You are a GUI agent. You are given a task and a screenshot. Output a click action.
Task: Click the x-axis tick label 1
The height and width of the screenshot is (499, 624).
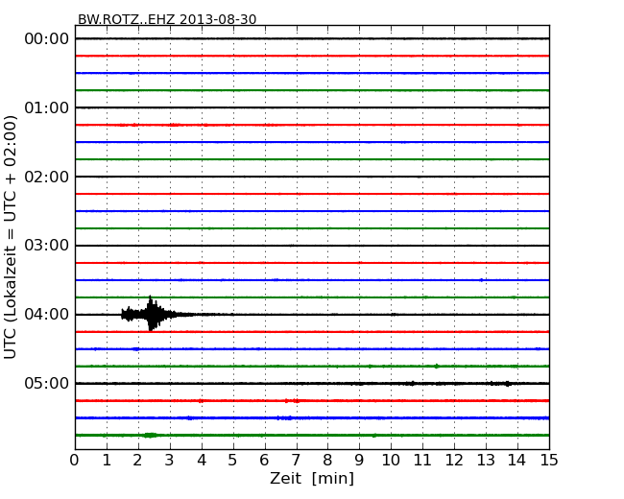pos(107,461)
